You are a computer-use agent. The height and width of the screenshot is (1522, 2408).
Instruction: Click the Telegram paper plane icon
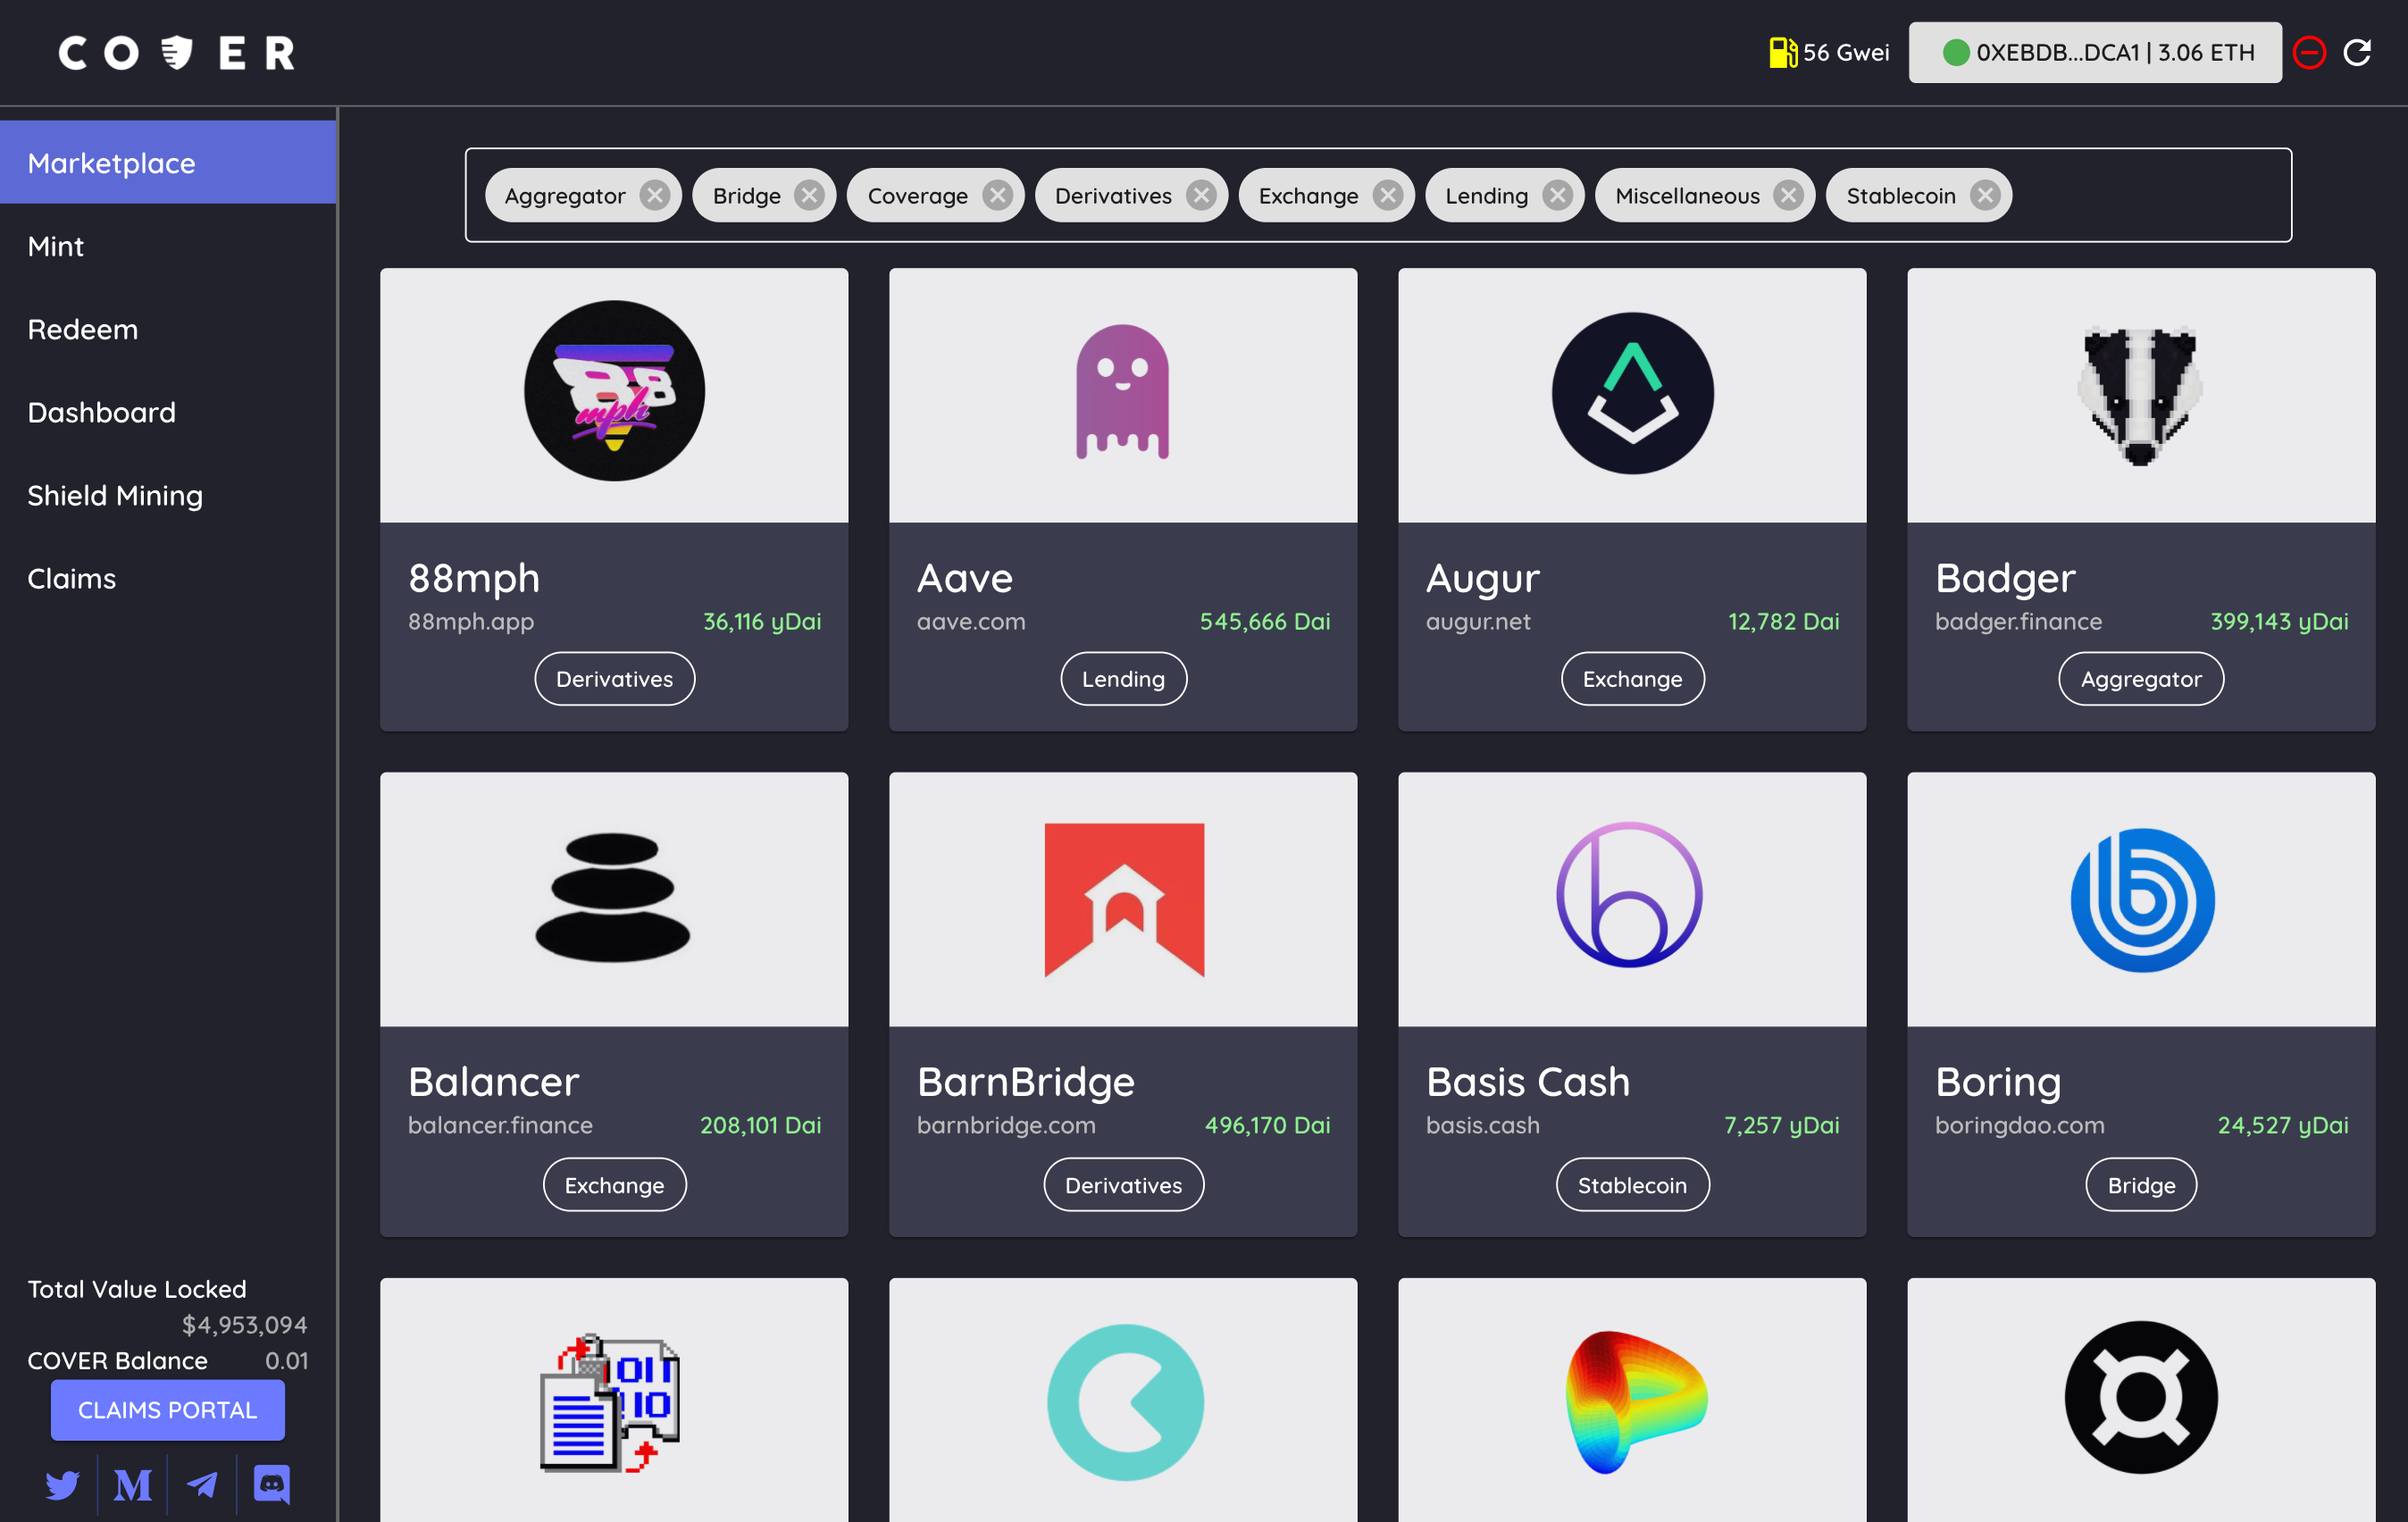click(x=202, y=1484)
